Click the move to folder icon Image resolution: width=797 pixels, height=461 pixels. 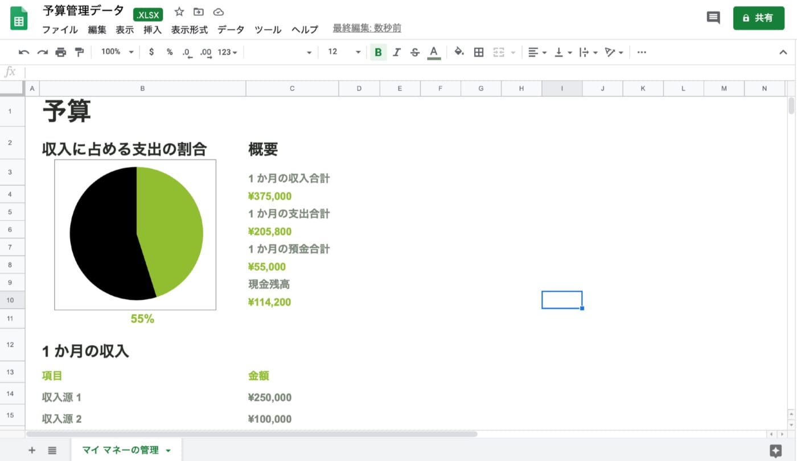tap(198, 11)
